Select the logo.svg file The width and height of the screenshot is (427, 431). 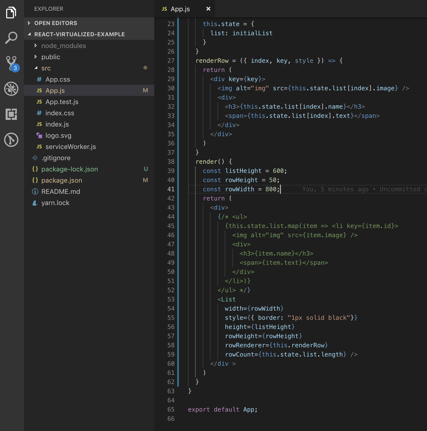tap(58, 135)
